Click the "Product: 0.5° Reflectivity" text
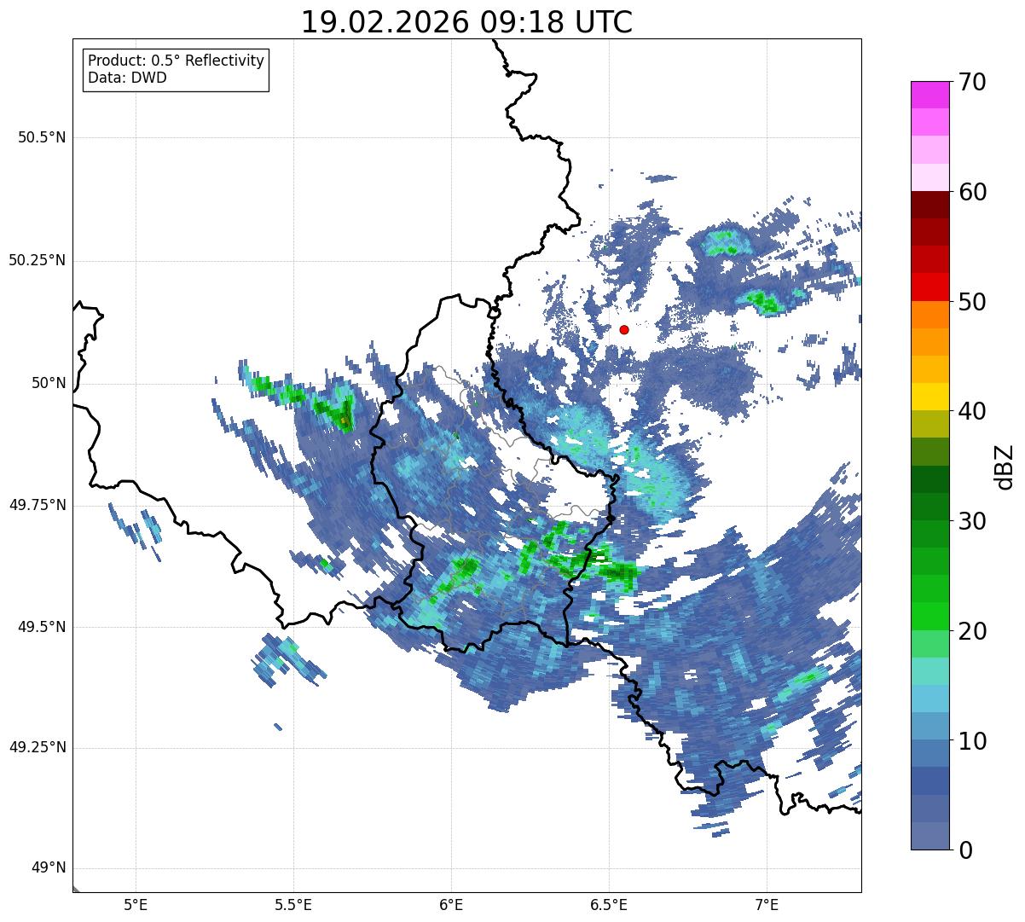Viewport: 1025px width, 922px height. 176,61
